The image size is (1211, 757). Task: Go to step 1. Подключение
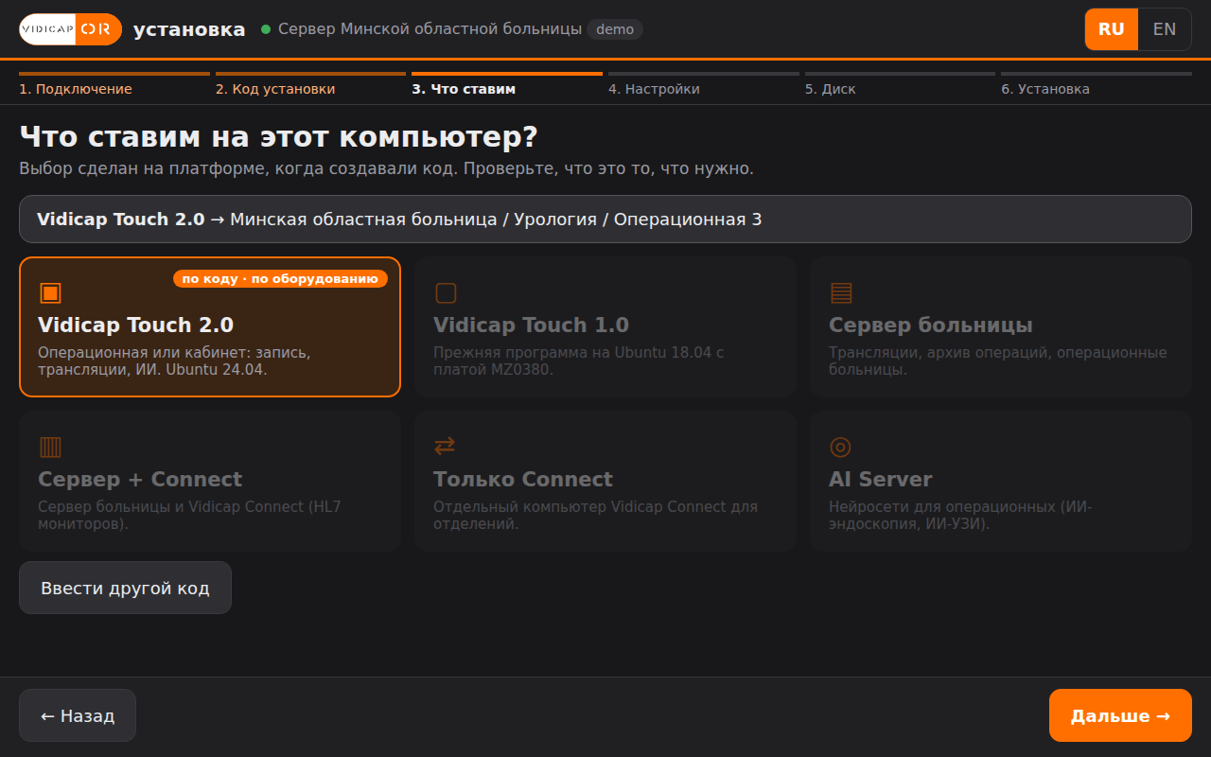click(x=114, y=84)
